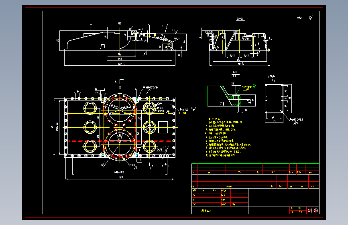Select the A-A section view title

tap(240, 19)
